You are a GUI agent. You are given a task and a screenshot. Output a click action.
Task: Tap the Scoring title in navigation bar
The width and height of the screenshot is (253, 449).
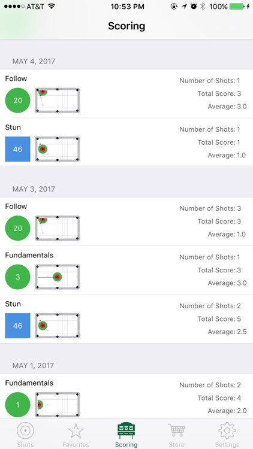(126, 26)
